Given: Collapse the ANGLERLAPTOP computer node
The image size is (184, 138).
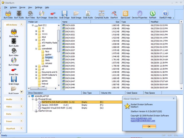Looking at the screenshot, I should pos(29,96).
